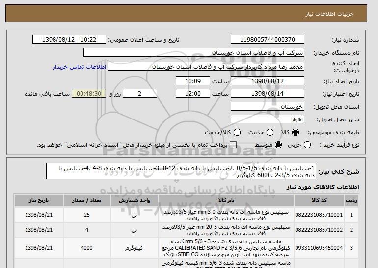Click the تاریخ نیاز column header

click(x=39, y=201)
